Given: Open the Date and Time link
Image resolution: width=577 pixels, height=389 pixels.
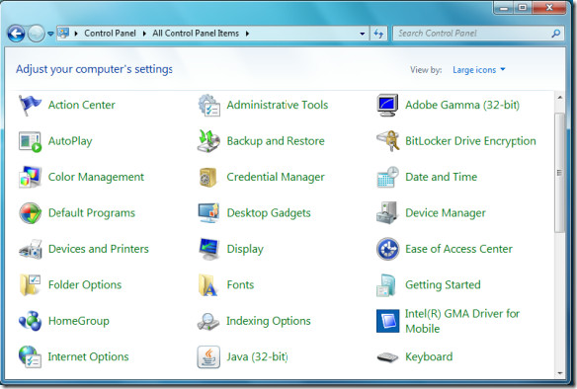Looking at the screenshot, I should pyautogui.click(x=442, y=177).
